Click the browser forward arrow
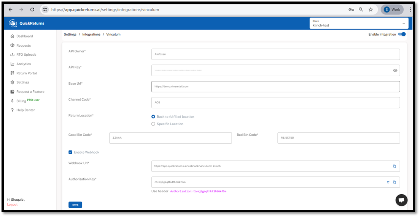The height and width of the screenshot is (217, 420). click(x=21, y=9)
